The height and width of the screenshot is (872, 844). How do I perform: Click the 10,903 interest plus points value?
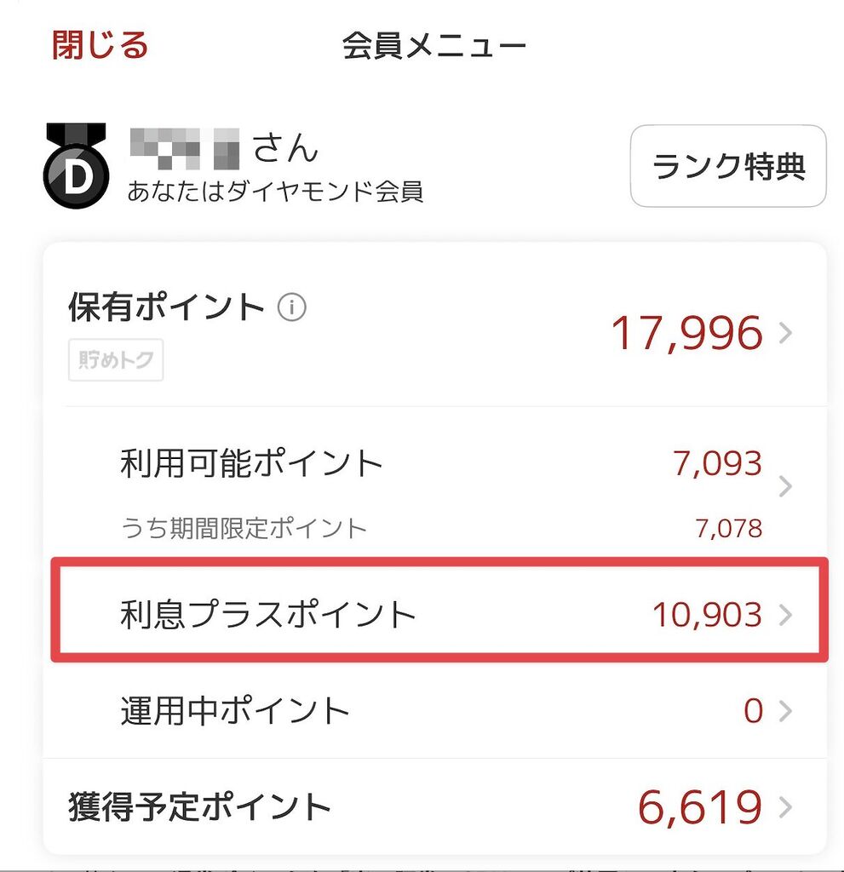click(707, 614)
